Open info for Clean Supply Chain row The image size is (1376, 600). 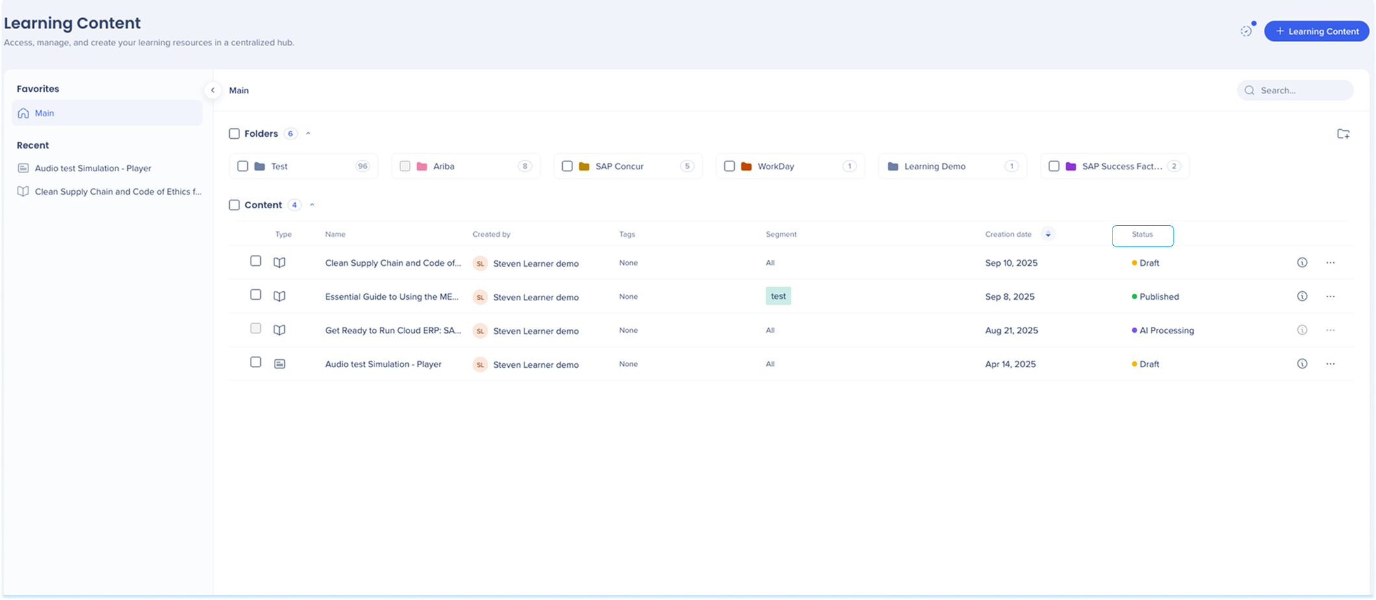(1301, 263)
